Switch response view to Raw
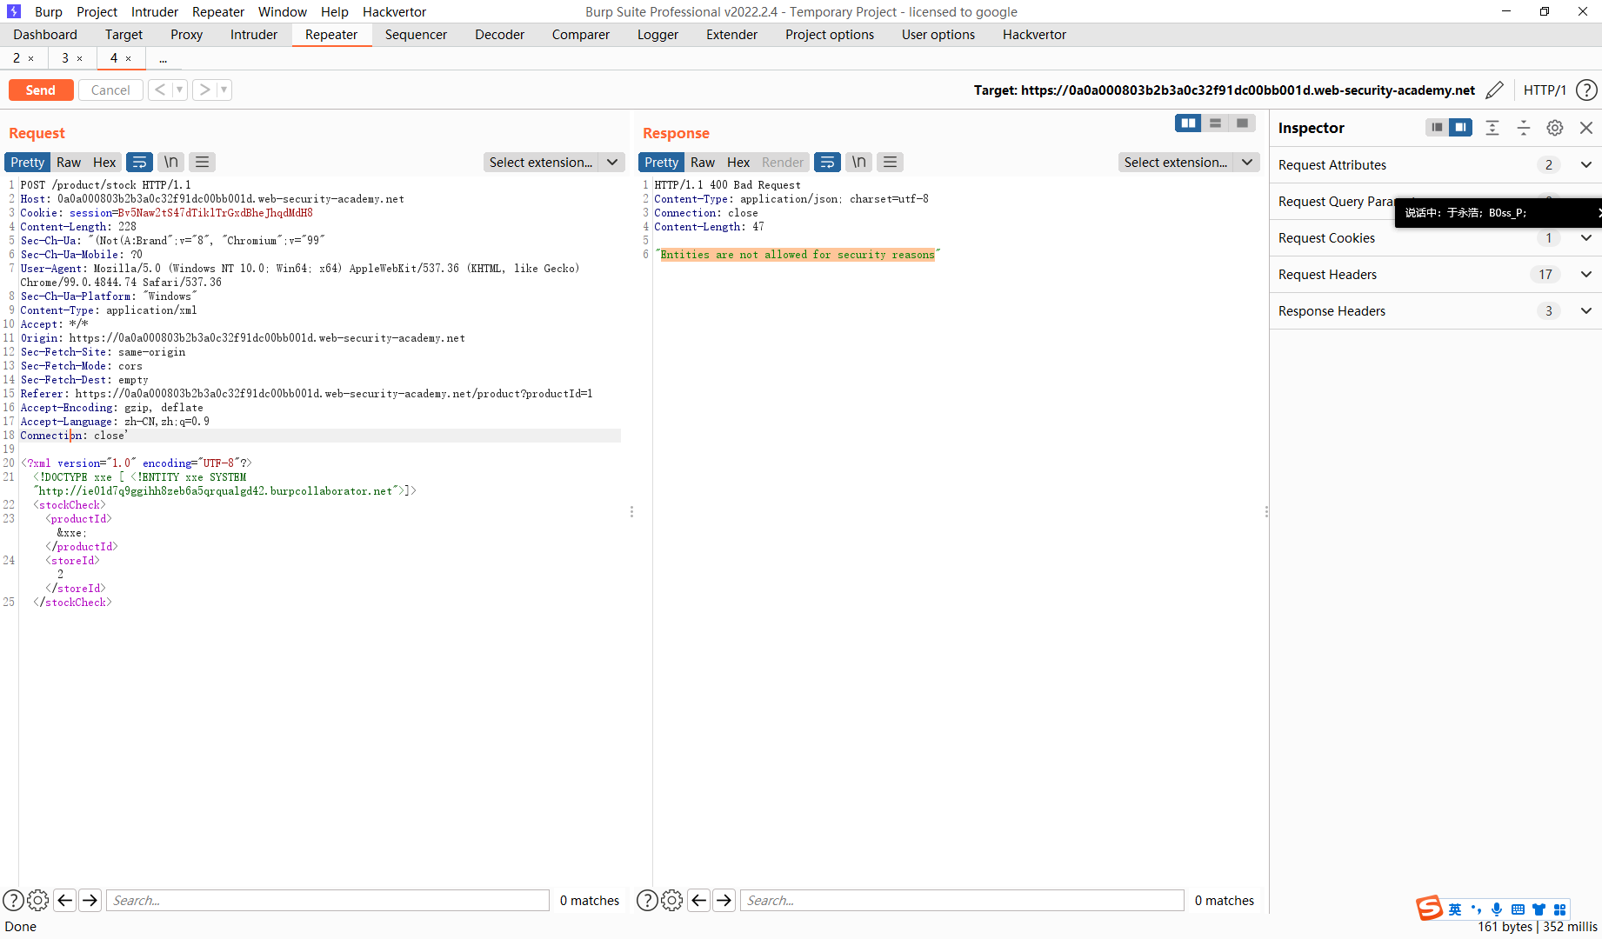 [703, 162]
